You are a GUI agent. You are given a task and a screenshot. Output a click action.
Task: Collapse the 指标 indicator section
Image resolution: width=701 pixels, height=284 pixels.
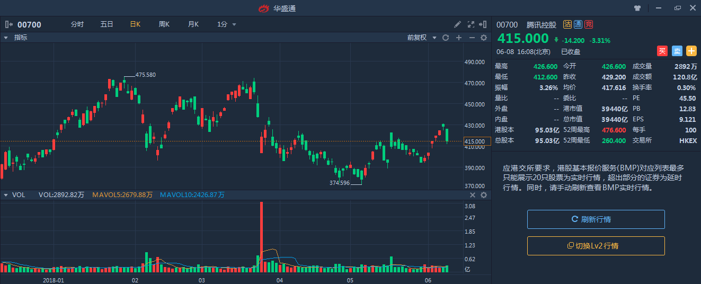point(6,38)
